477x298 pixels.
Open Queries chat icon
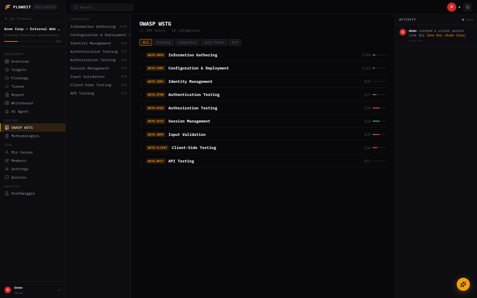(7, 177)
